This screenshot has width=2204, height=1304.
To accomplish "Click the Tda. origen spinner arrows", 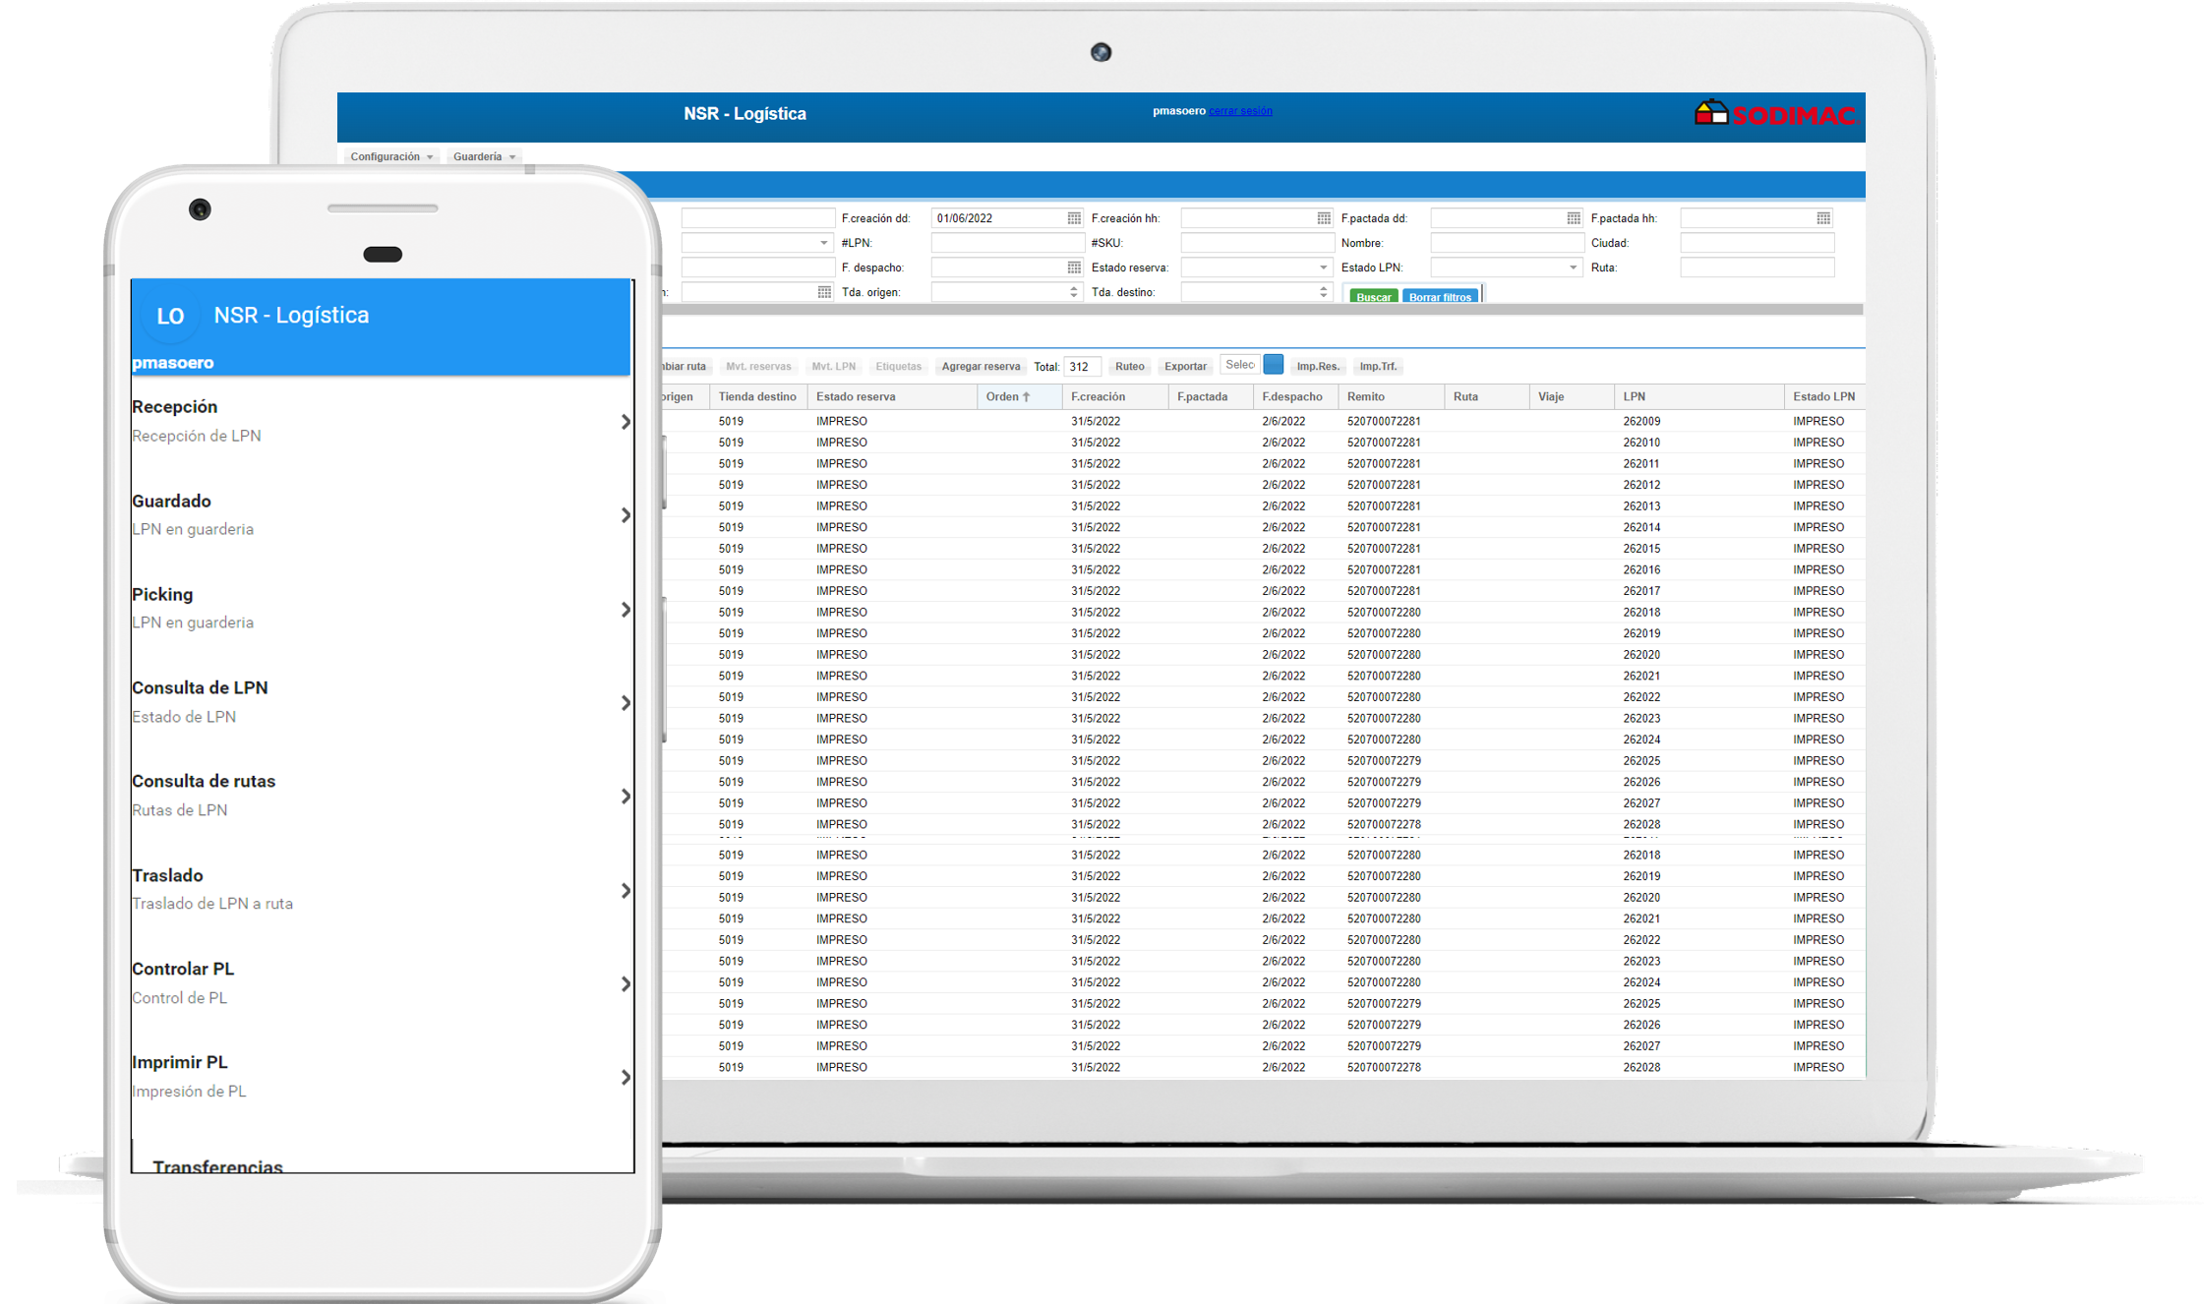I will tap(1074, 292).
